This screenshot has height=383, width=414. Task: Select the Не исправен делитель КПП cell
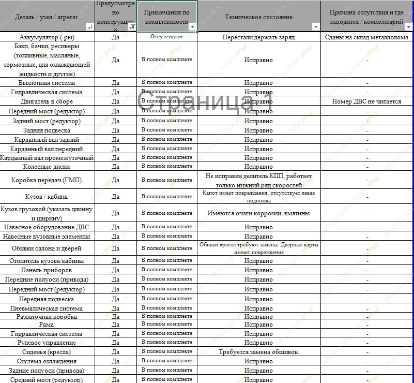click(259, 180)
